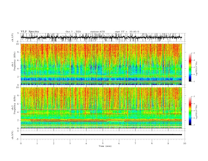The image size is (208, 161).
Task: Click the ch.1 spectrogram color scale bar
Action: [190, 67]
